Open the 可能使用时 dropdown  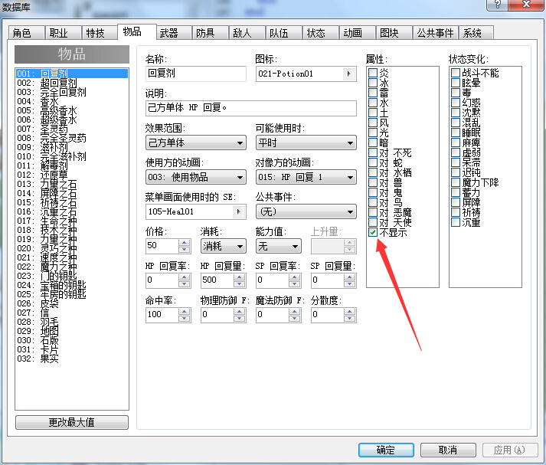(306, 142)
